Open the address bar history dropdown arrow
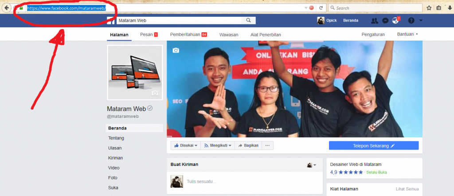Viewport: 454px width, 196px height. pyautogui.click(x=306, y=8)
